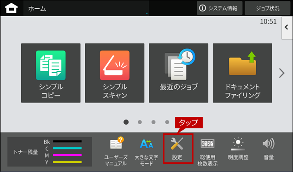Image resolution: width=293 pixels, height=172 pixels.
Task: Show 総使用枚数表示 counter icon
Action: [207, 152]
